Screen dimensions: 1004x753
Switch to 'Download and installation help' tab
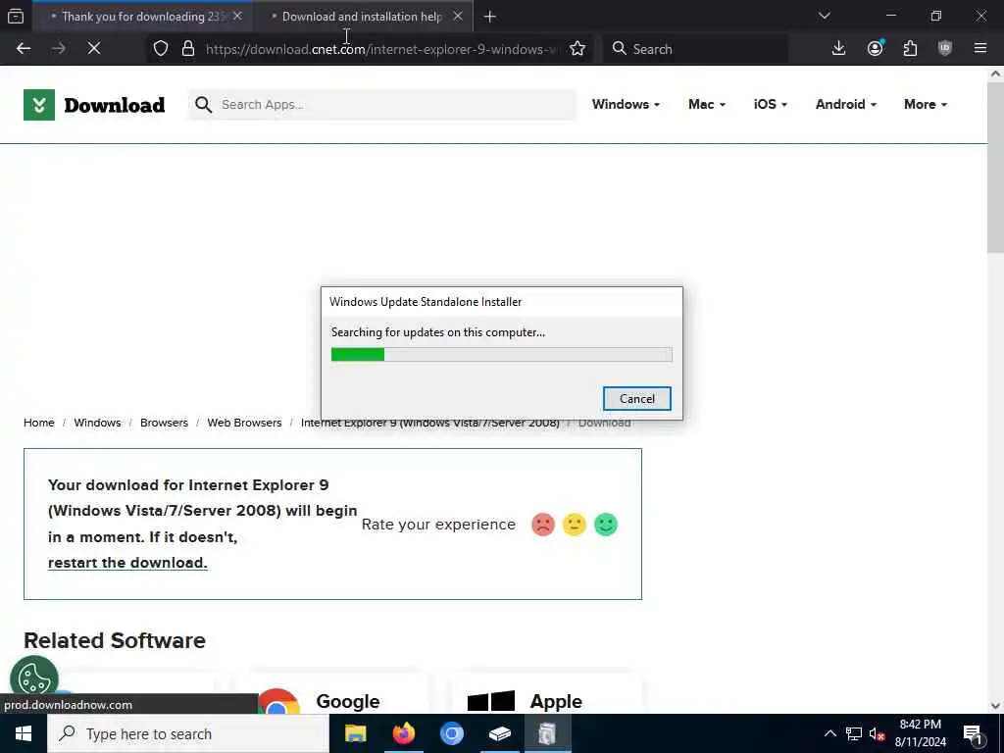point(362,16)
